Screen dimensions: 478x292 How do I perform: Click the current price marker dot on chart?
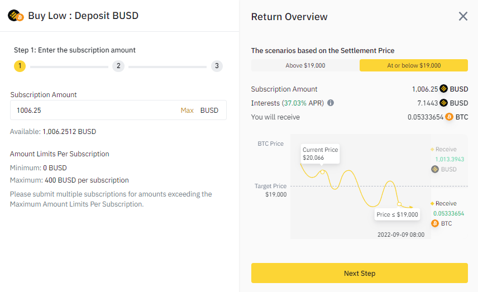point(323,172)
